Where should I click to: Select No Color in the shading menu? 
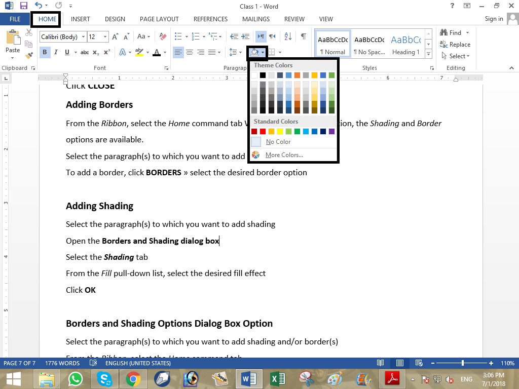point(278,142)
